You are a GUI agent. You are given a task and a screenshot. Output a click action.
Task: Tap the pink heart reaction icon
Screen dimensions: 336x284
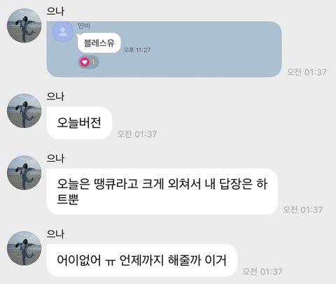pyautogui.click(x=85, y=62)
